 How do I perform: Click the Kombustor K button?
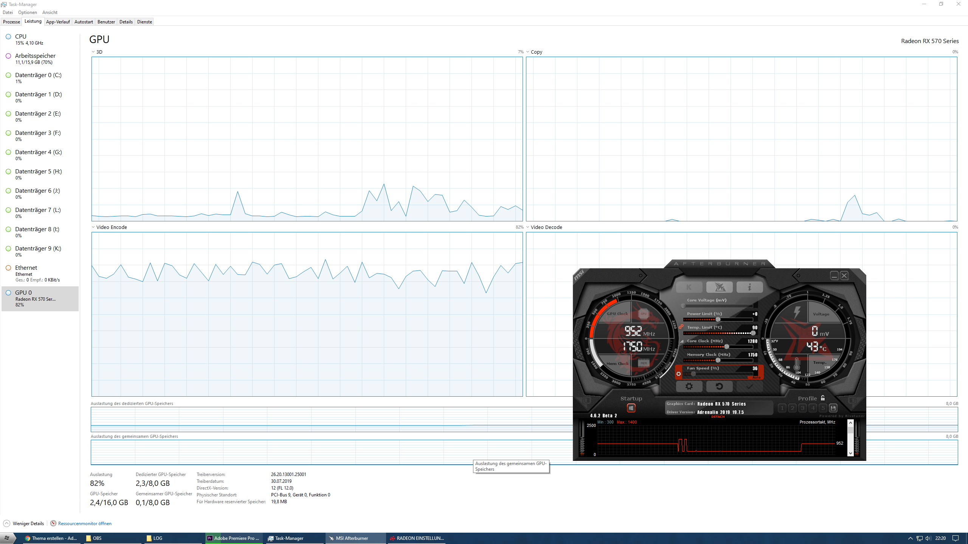point(689,287)
